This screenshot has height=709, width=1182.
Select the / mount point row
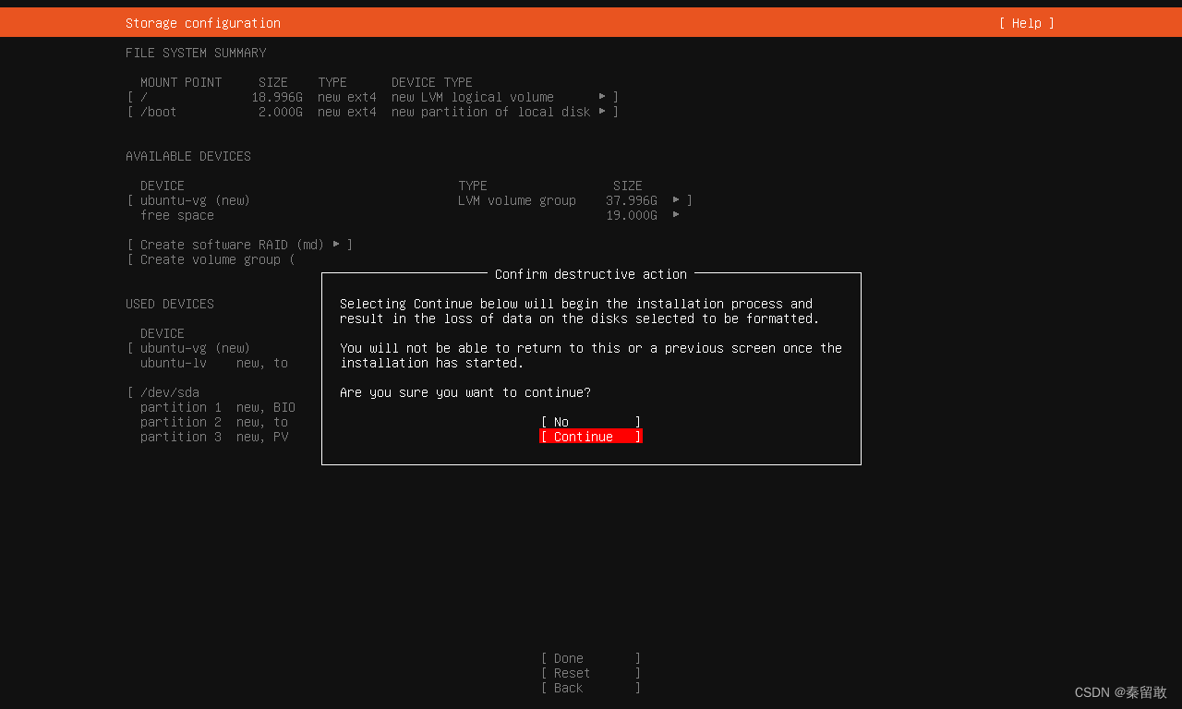373,97
